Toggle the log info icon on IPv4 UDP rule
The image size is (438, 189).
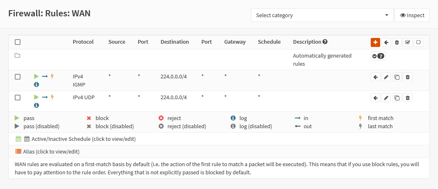36,105
